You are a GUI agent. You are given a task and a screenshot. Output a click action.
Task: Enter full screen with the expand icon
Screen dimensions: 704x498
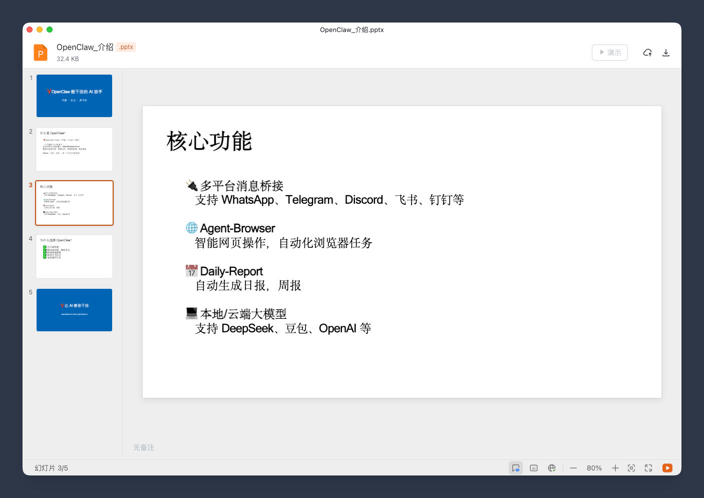click(648, 468)
